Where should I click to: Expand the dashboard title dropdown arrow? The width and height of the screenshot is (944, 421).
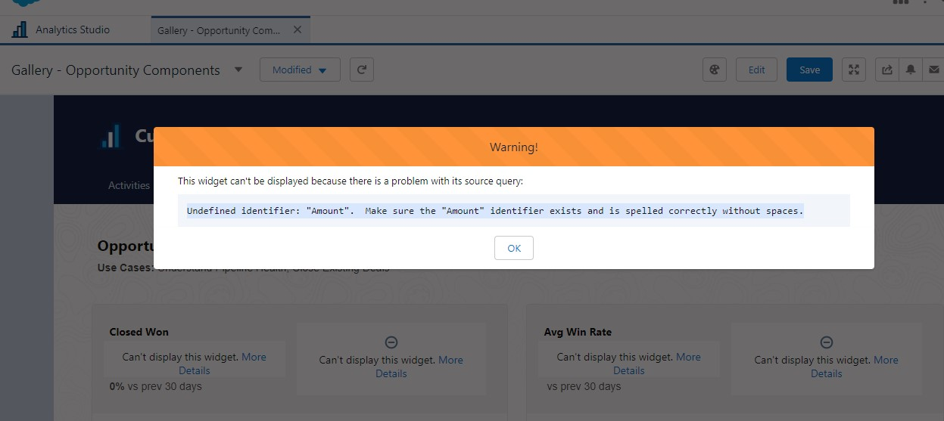pos(238,70)
